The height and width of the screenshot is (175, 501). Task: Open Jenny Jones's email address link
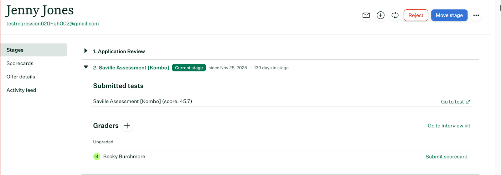[x=53, y=24]
